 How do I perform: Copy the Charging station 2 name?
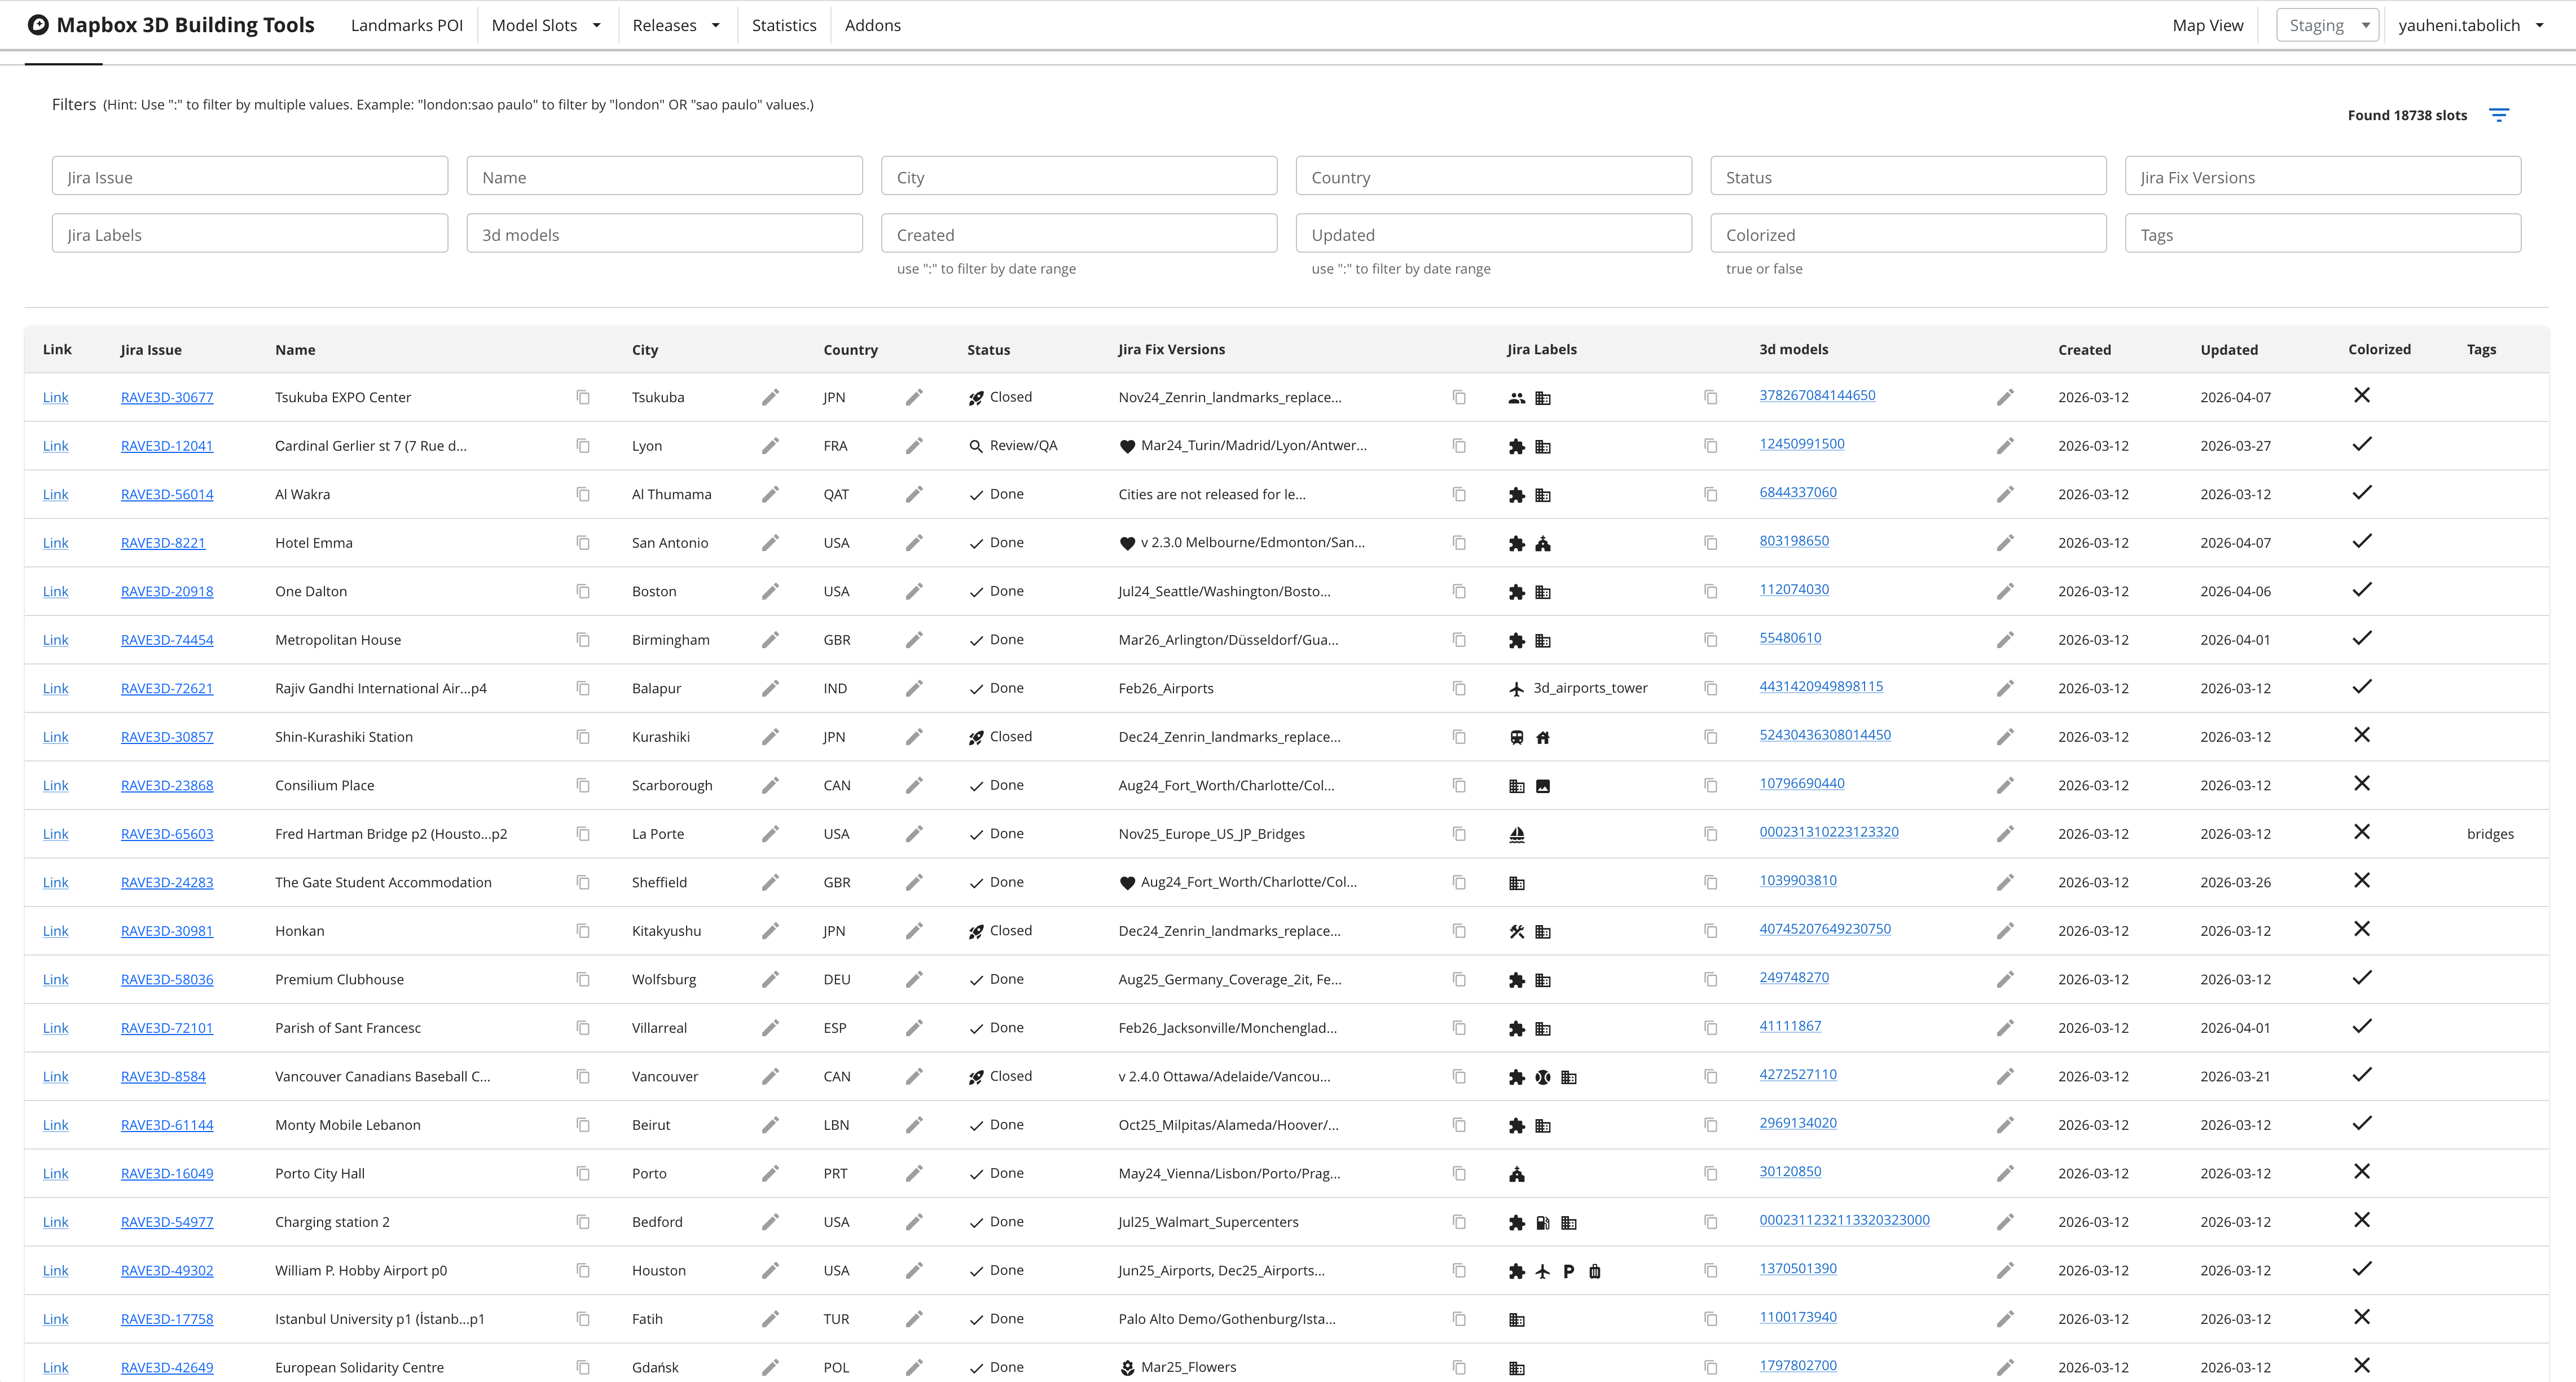click(x=583, y=1222)
